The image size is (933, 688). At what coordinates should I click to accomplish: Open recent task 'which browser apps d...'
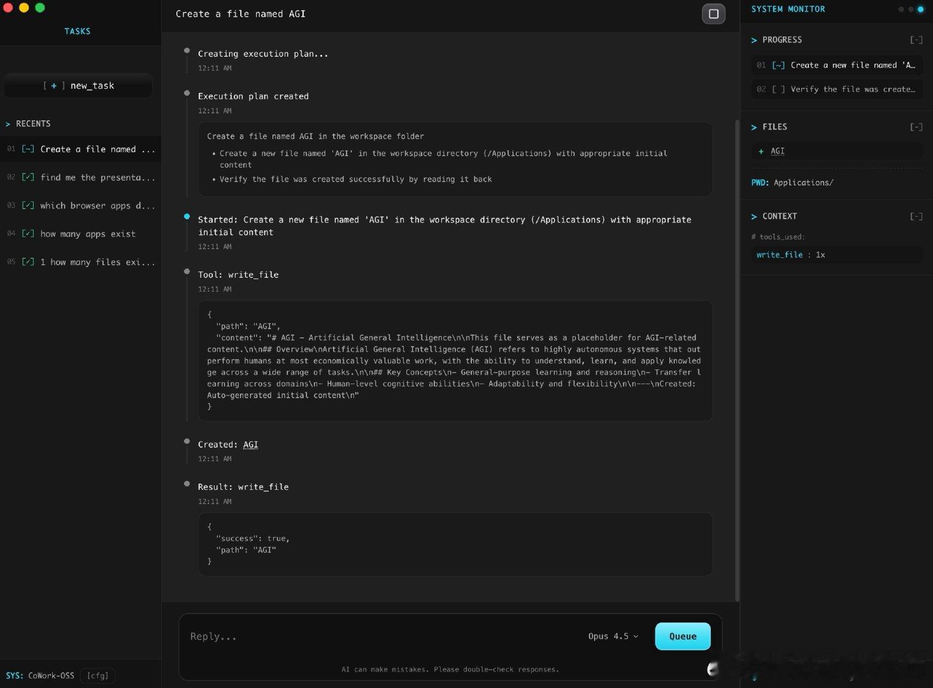point(80,205)
